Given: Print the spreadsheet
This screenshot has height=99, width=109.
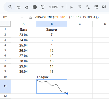Looking at the screenshot, I should click(35, 7).
